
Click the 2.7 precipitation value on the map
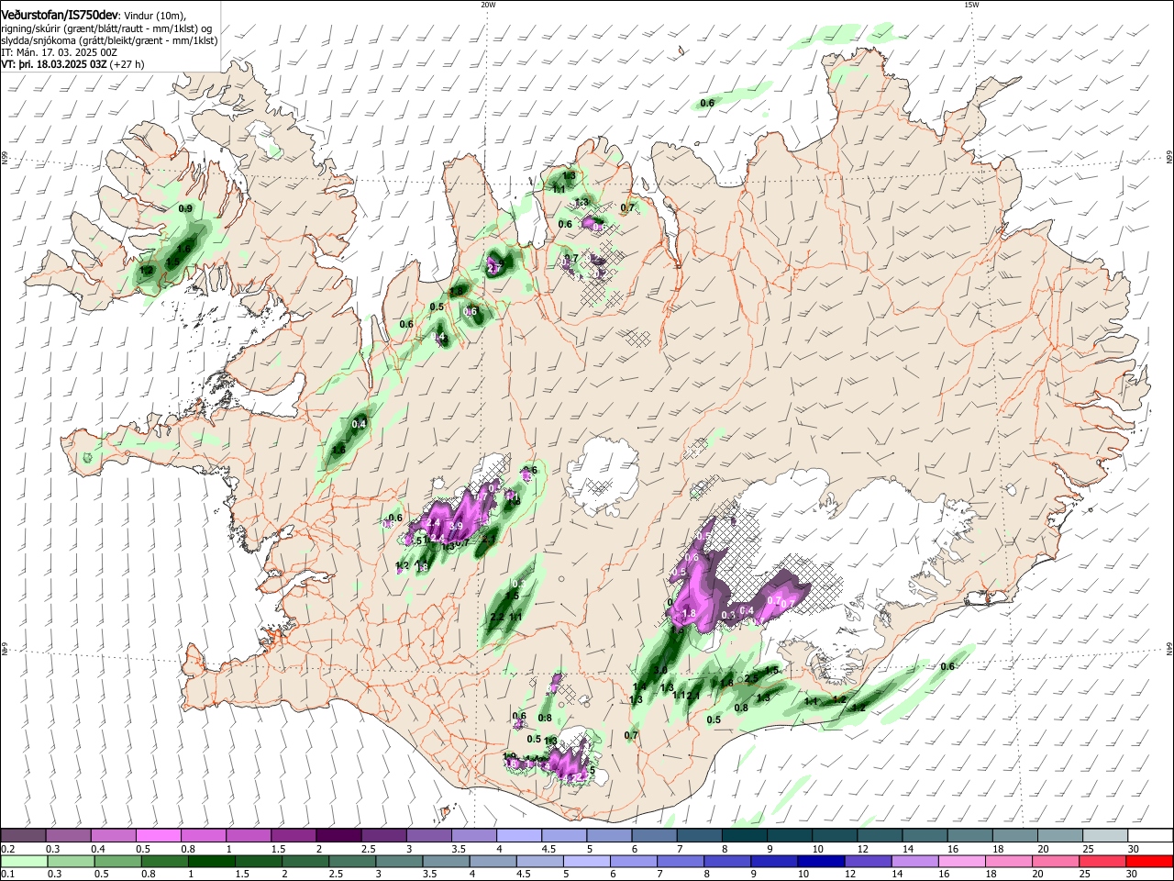pos(493,269)
